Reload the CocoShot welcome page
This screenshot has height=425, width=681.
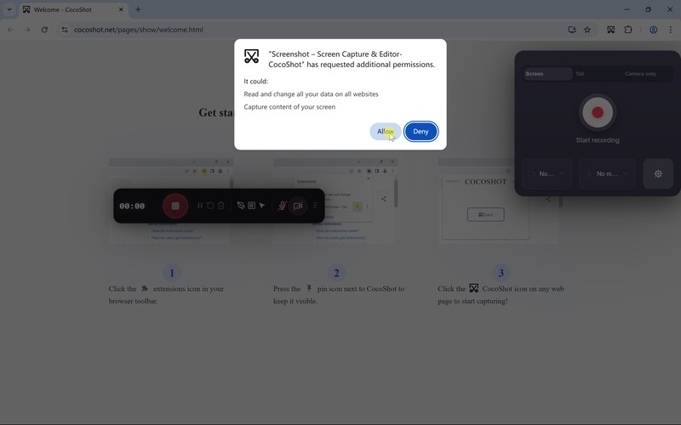(x=44, y=30)
